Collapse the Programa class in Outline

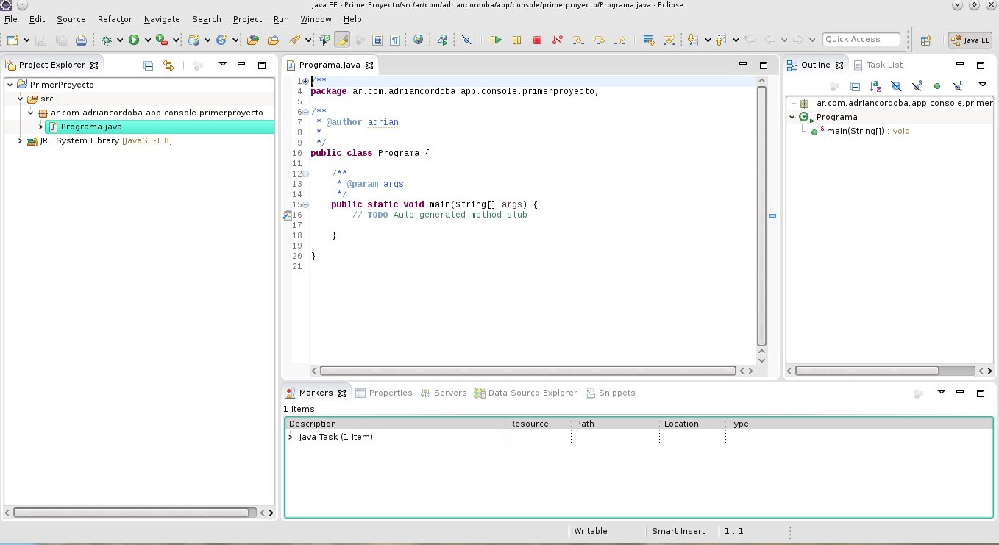click(x=792, y=117)
